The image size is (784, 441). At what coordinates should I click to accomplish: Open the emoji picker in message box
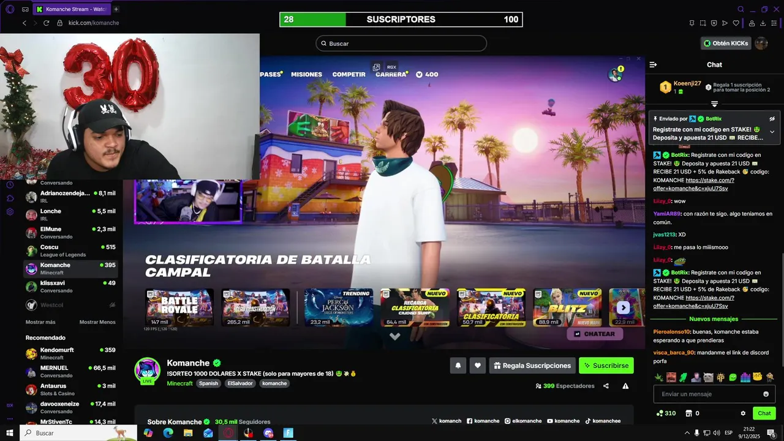click(766, 394)
